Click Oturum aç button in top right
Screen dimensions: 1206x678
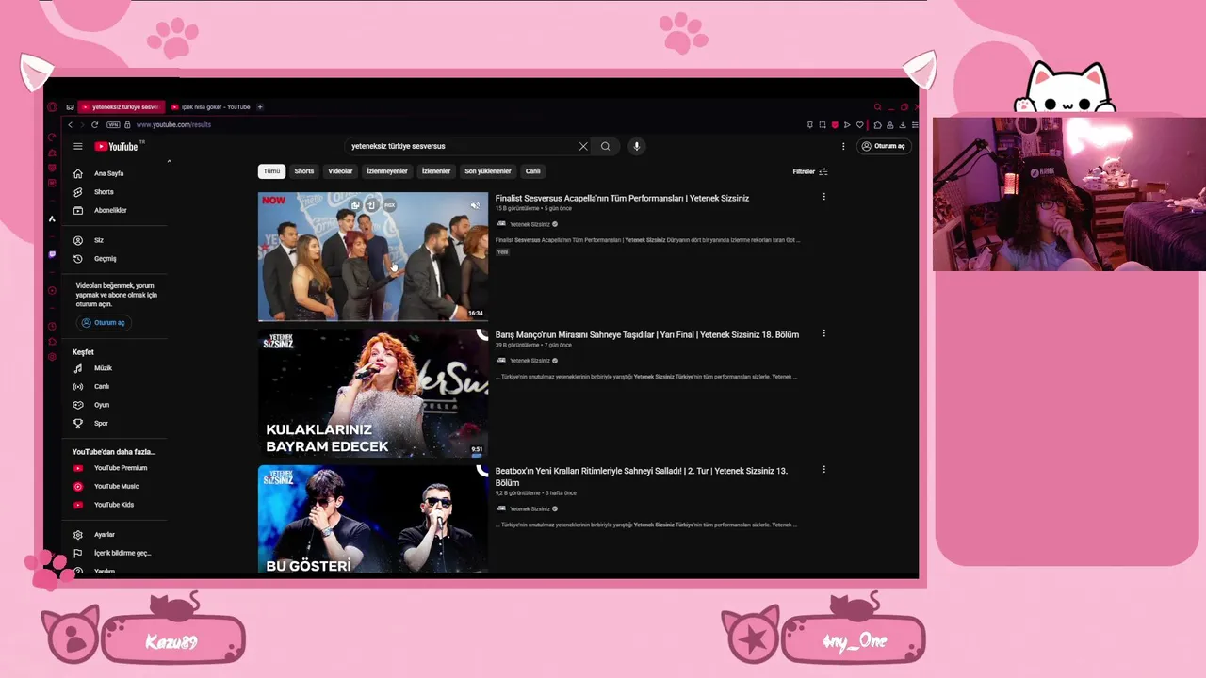pos(883,146)
